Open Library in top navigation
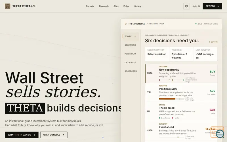227x142 pixels. click(x=137, y=6)
